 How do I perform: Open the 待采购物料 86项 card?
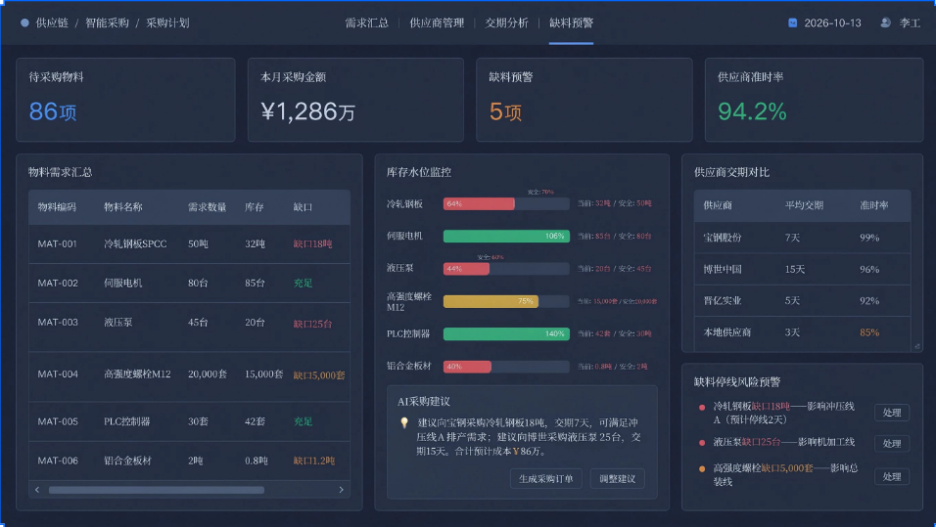(x=125, y=100)
